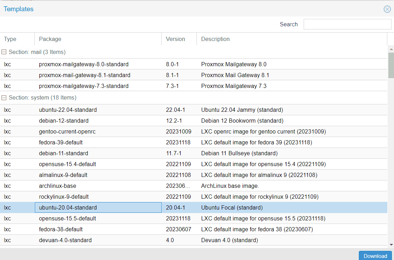Click version 20221108 cell

pyautogui.click(x=179, y=175)
